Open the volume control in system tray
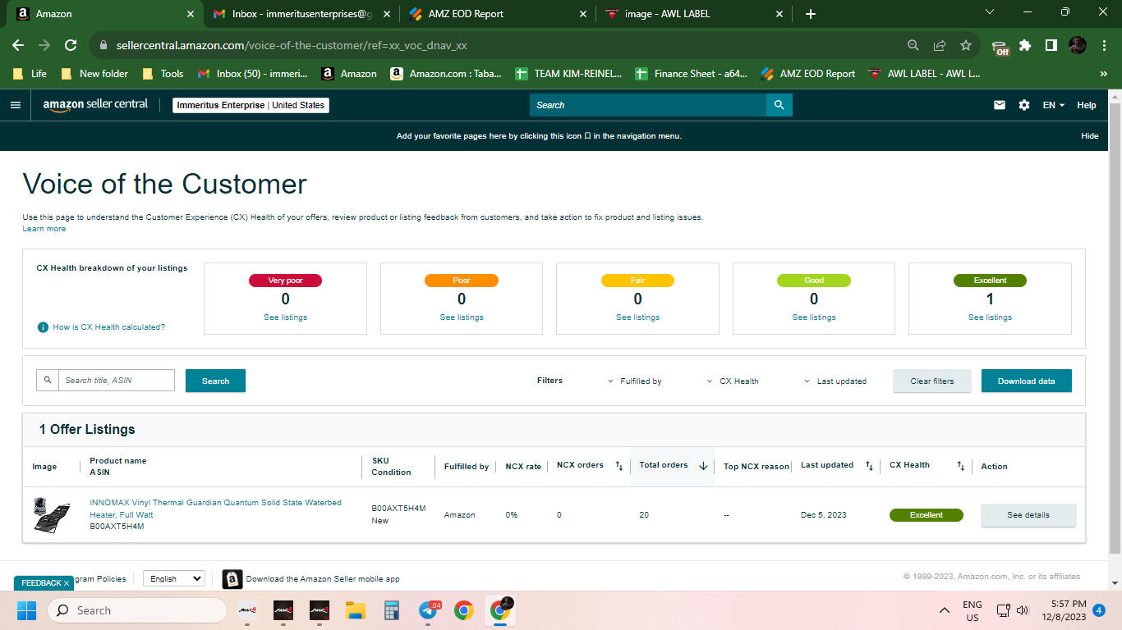This screenshot has width=1122, height=630. click(x=1023, y=610)
